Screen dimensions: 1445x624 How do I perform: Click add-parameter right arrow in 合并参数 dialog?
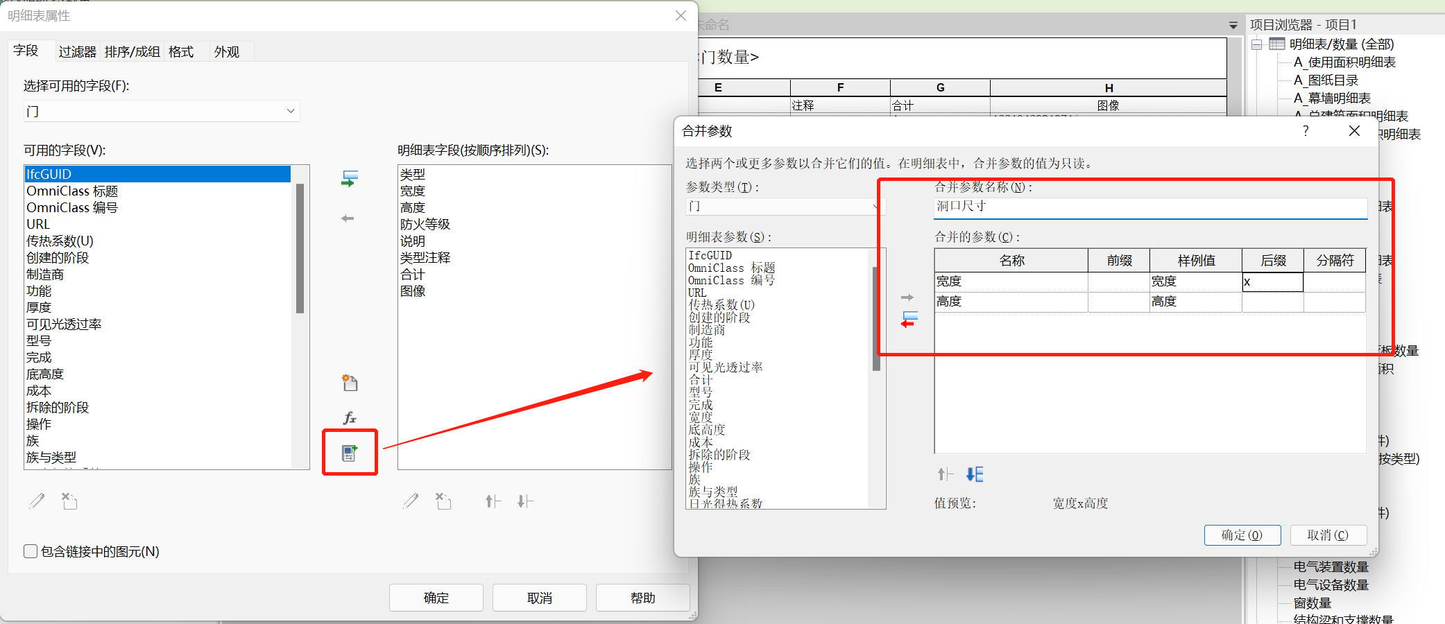(x=907, y=297)
